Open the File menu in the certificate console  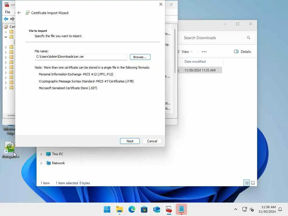point(8,12)
